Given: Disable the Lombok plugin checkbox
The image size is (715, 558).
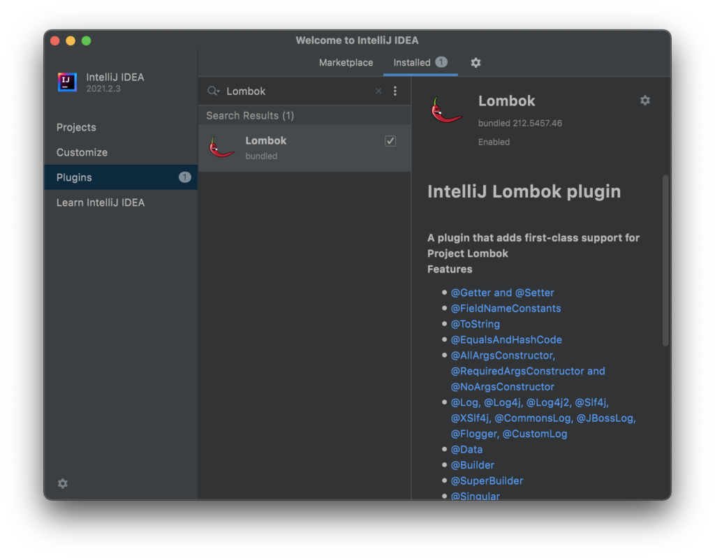Looking at the screenshot, I should [390, 141].
